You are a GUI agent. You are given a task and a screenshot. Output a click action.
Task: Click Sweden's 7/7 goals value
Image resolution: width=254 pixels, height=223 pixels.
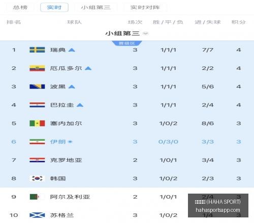(x=208, y=50)
